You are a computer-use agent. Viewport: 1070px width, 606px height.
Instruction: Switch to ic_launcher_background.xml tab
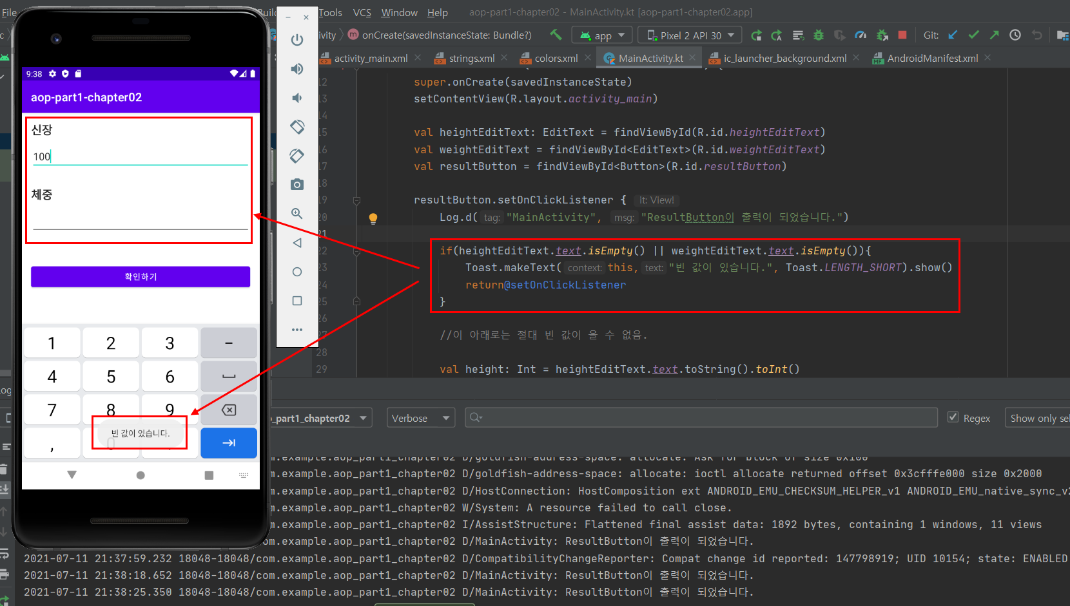[784, 59]
